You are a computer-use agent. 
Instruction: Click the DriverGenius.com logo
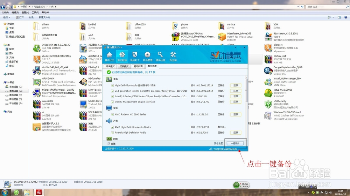pyautogui.click(x=226, y=56)
